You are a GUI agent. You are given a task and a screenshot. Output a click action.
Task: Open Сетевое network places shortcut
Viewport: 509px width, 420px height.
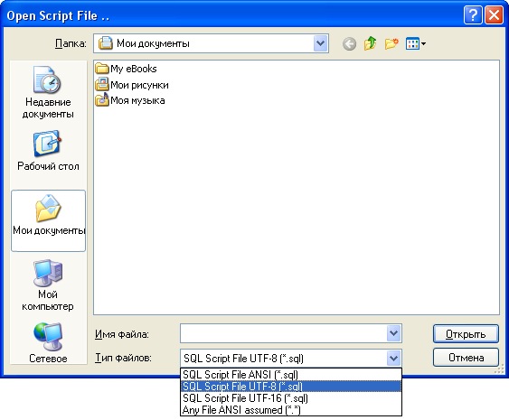pos(48,343)
